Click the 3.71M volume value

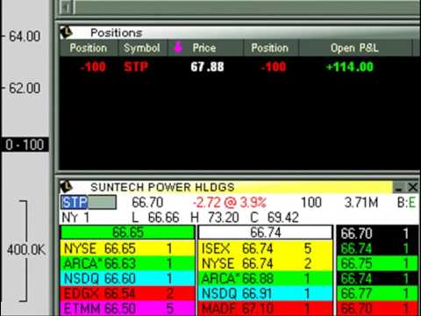click(x=361, y=203)
